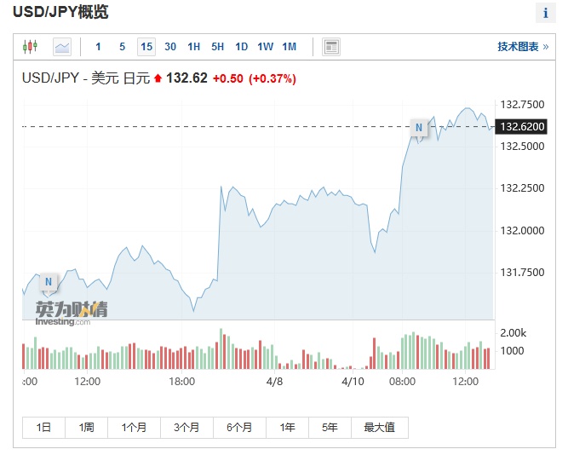The width and height of the screenshot is (568, 455).
Task: Click the 132.6200 current price label
Action: [523, 127]
